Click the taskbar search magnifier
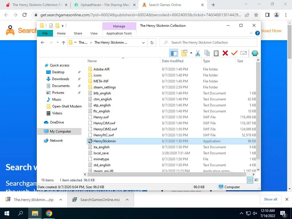Image resolution: width=292 pixels, height=219 pixels. click(21, 213)
